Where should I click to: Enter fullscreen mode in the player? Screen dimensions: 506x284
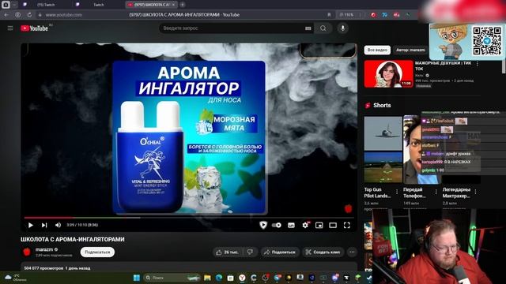click(347, 225)
